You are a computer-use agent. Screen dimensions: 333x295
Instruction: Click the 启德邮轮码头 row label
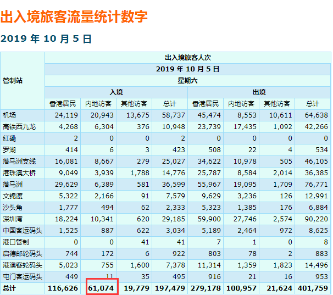23,254
